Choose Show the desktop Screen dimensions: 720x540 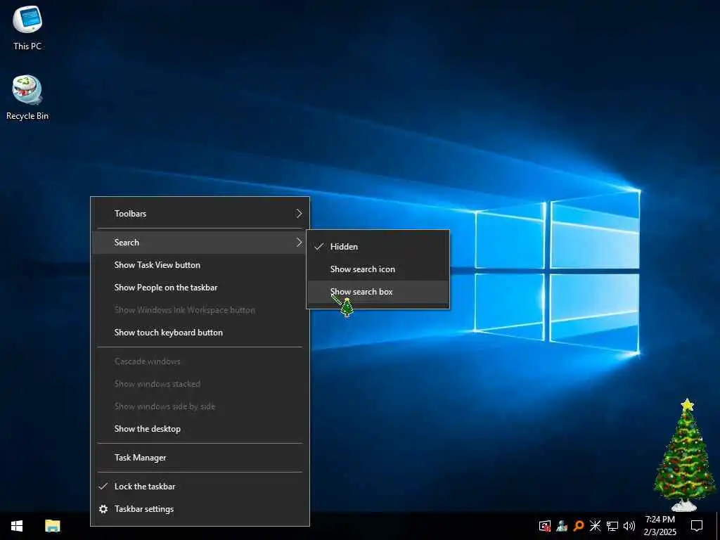(200, 429)
